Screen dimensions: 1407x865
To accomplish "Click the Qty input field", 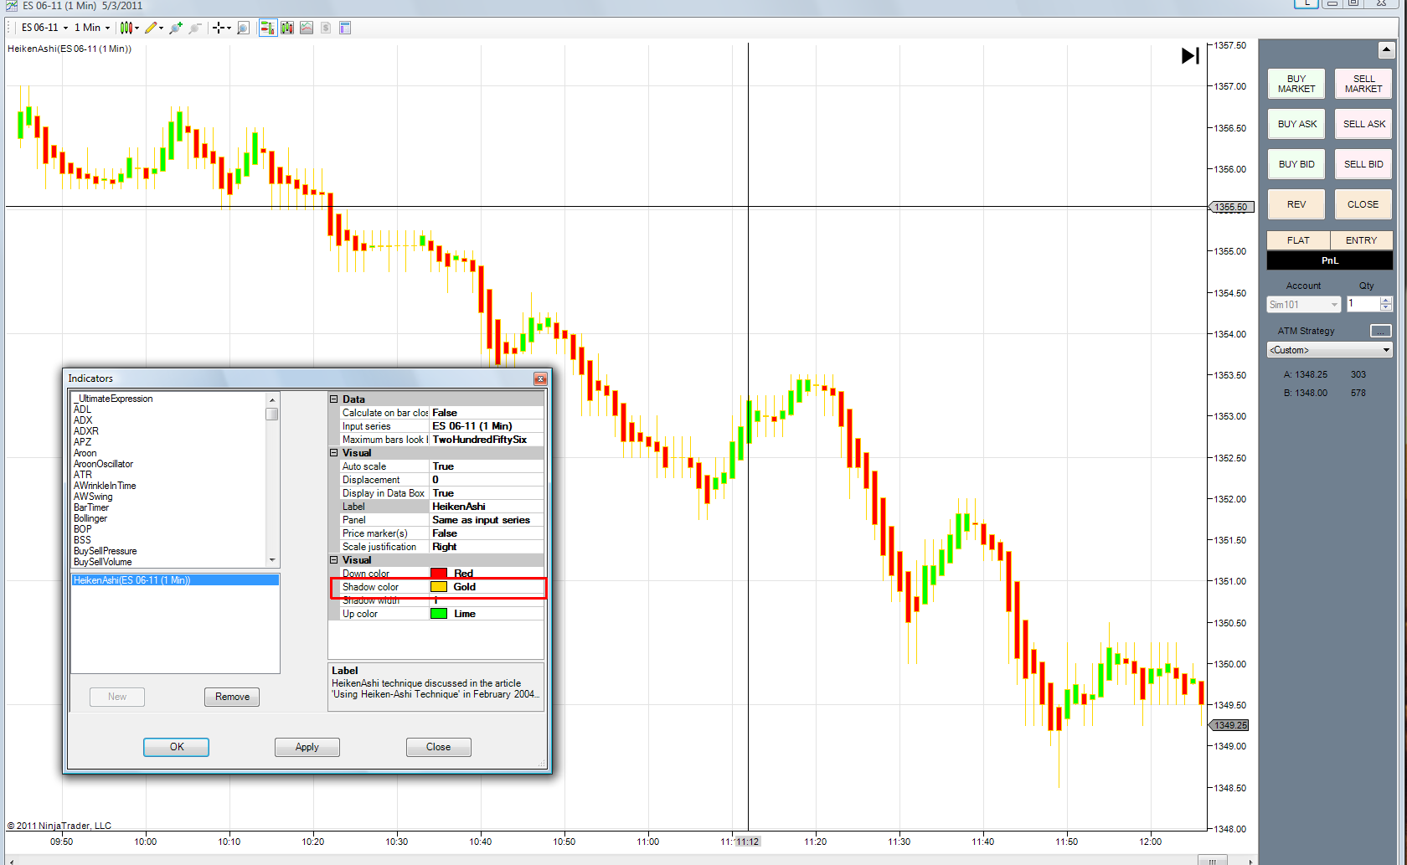I will (1363, 304).
